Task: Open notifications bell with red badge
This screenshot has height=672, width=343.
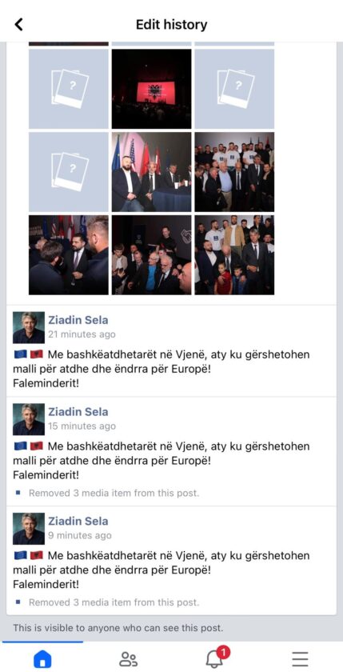Action: (x=216, y=658)
